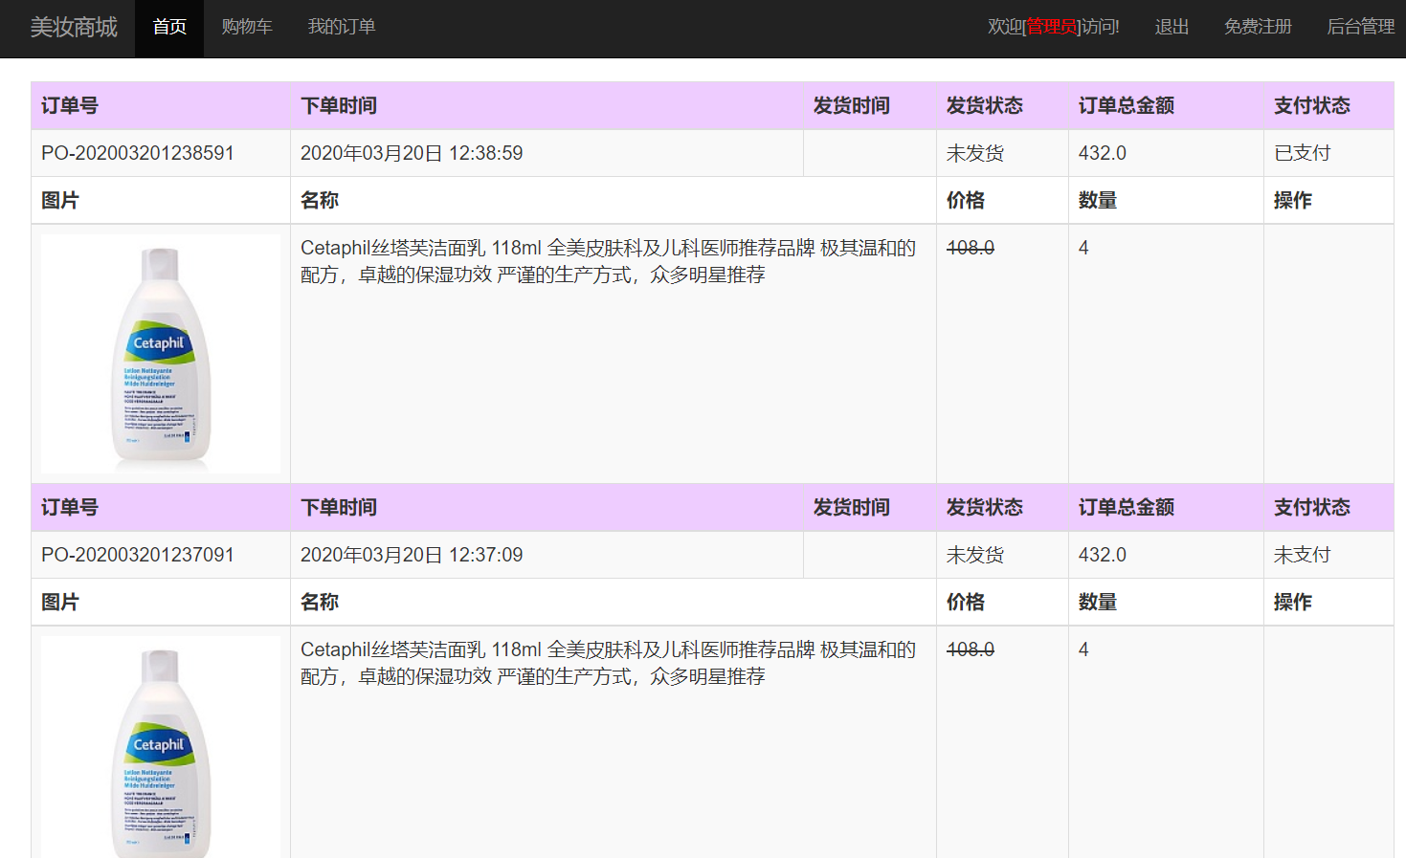This screenshot has width=1406, height=858.
Task: Open the 后台管理 link
Action: [1360, 27]
